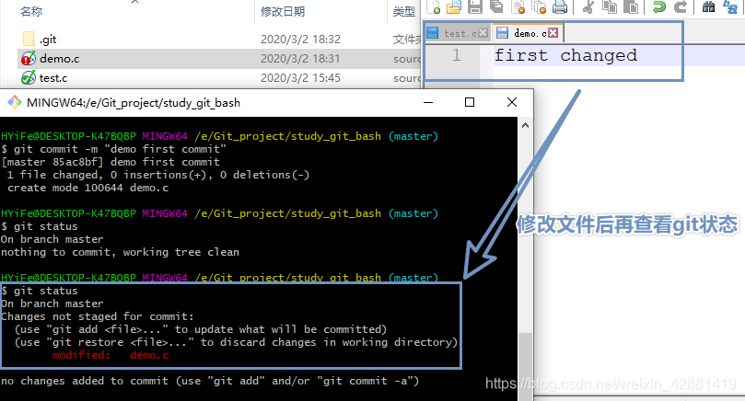Select the demo.c editor tab
745x401 pixels.
click(528, 33)
